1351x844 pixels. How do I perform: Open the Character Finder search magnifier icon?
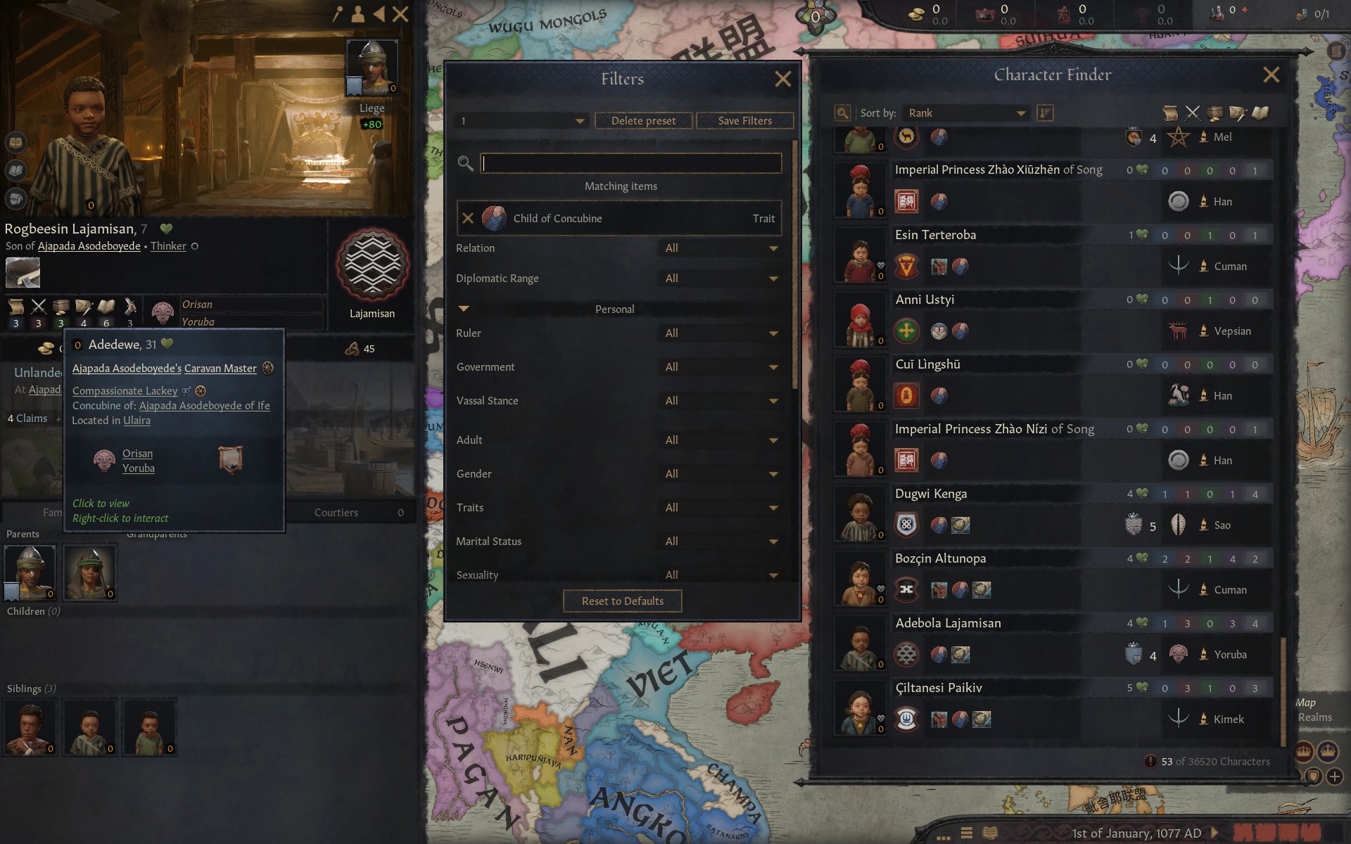842,113
